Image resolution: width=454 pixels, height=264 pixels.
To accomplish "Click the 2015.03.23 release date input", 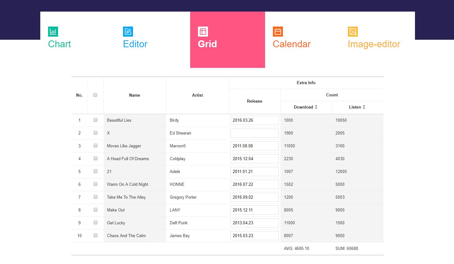I will pos(254,236).
